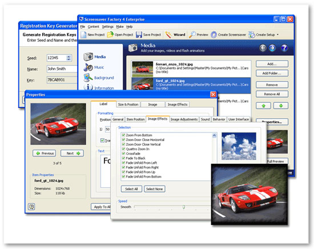This screenshot has height=249, width=314.
Task: Open Create Setup dropdown arrow
Action: [x=278, y=35]
